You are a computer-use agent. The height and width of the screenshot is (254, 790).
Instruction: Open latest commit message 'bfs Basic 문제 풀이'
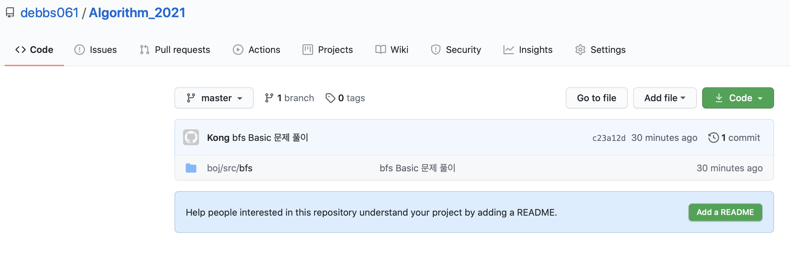[270, 138]
